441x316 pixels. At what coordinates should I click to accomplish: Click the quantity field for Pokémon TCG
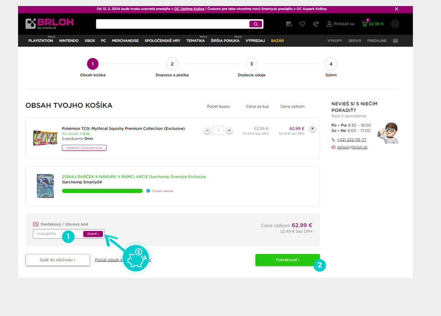point(218,131)
